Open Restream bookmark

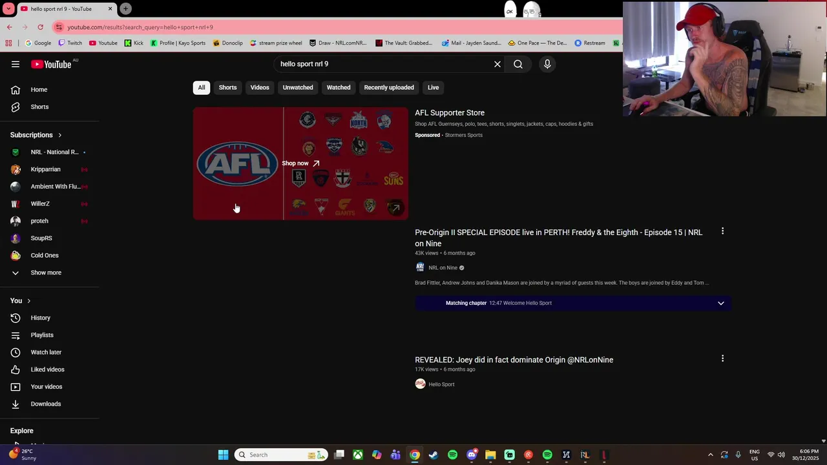point(590,43)
